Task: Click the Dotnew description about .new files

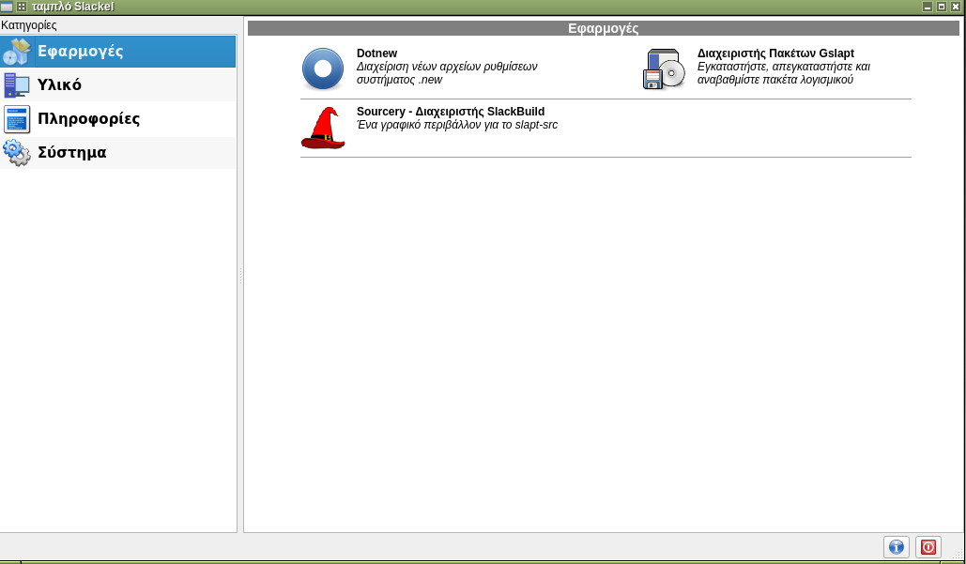Action: click(x=447, y=72)
